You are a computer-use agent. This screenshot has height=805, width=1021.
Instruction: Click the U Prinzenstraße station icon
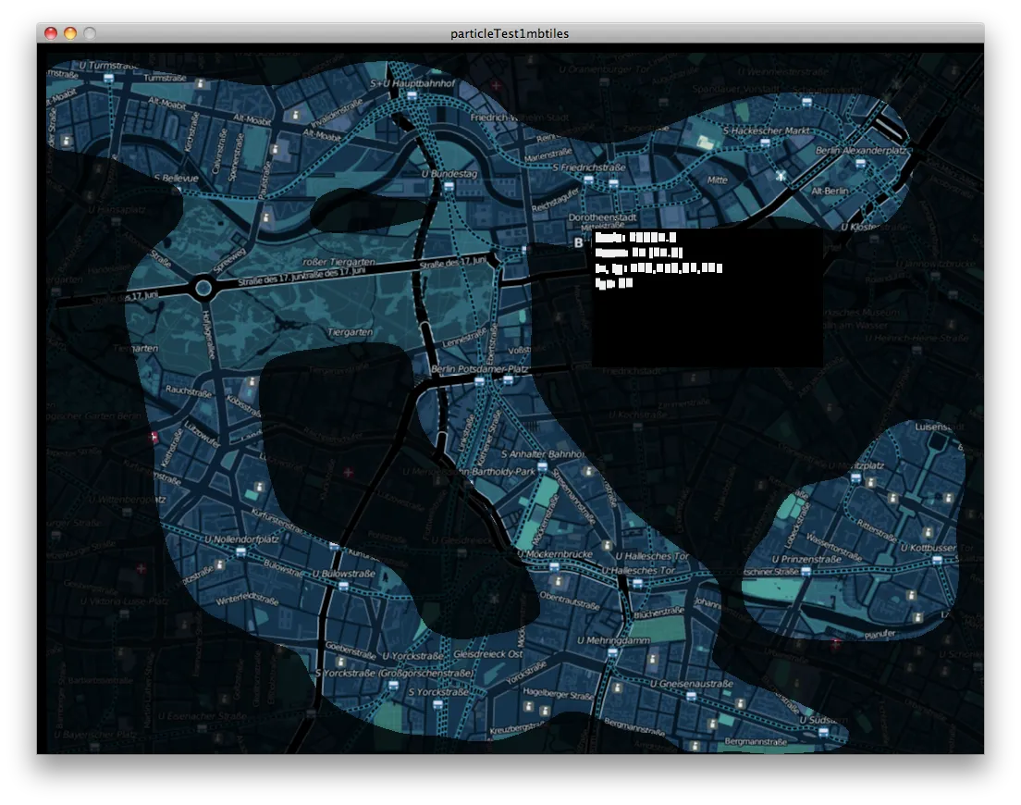coord(806,571)
